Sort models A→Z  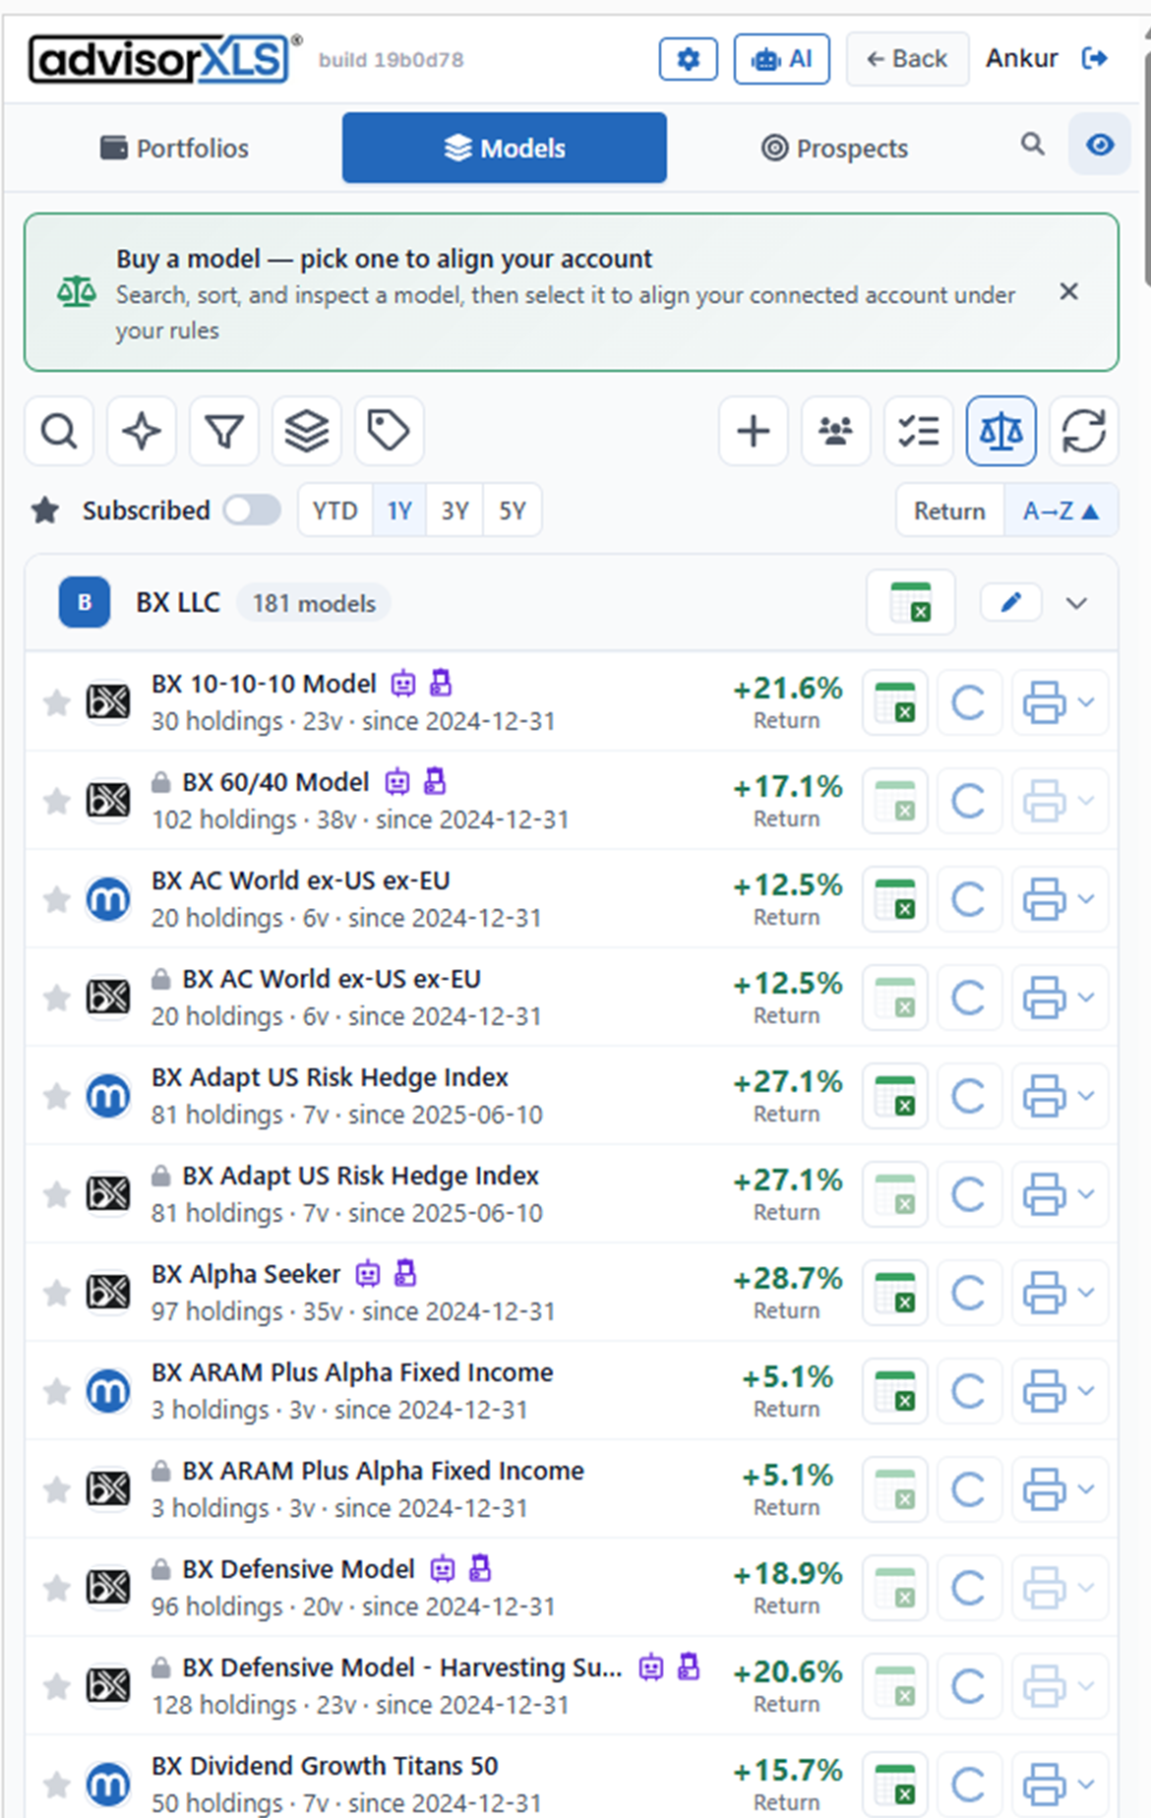(1060, 511)
